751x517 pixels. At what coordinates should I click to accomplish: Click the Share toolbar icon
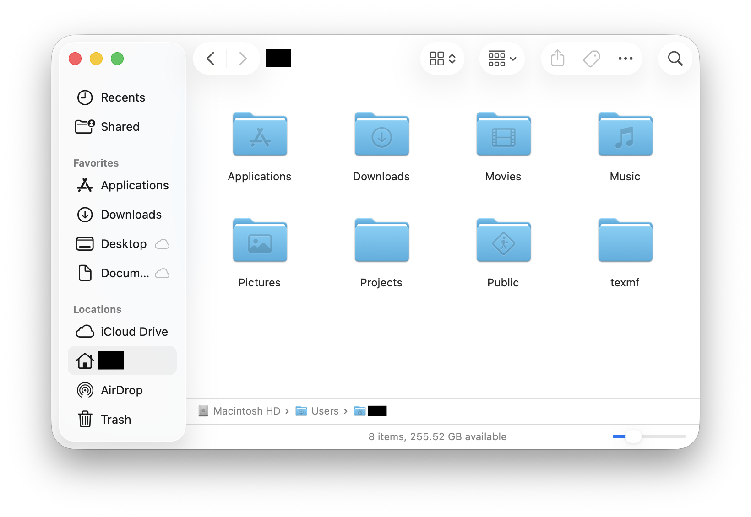click(x=557, y=59)
